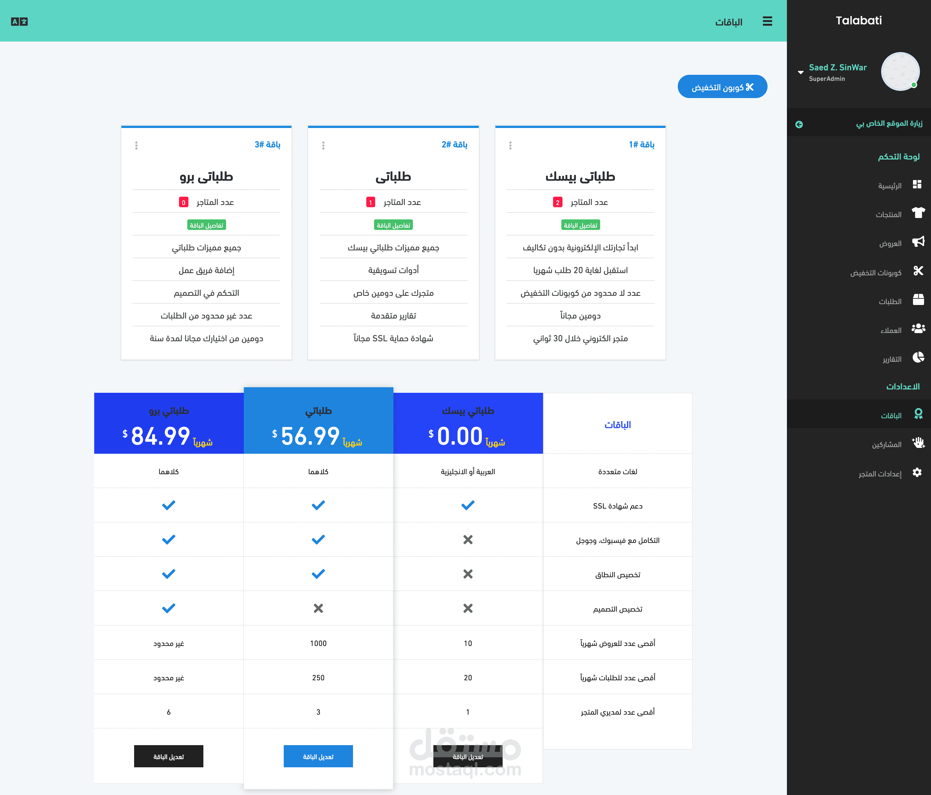The height and width of the screenshot is (795, 931).
Task: Click تعديل الباقة under the 56.99 plan
Action: click(318, 757)
